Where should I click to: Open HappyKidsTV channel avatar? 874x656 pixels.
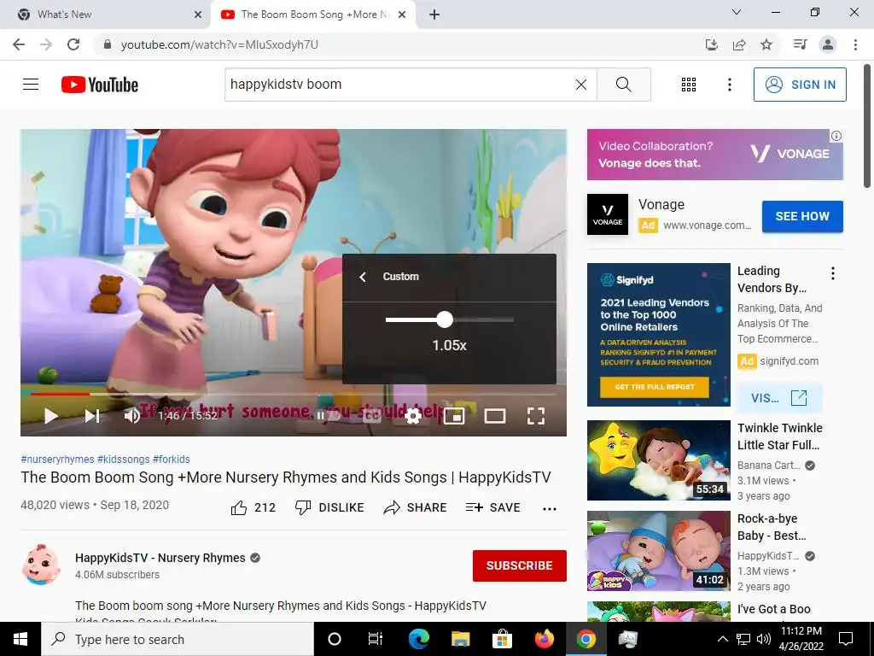41,565
